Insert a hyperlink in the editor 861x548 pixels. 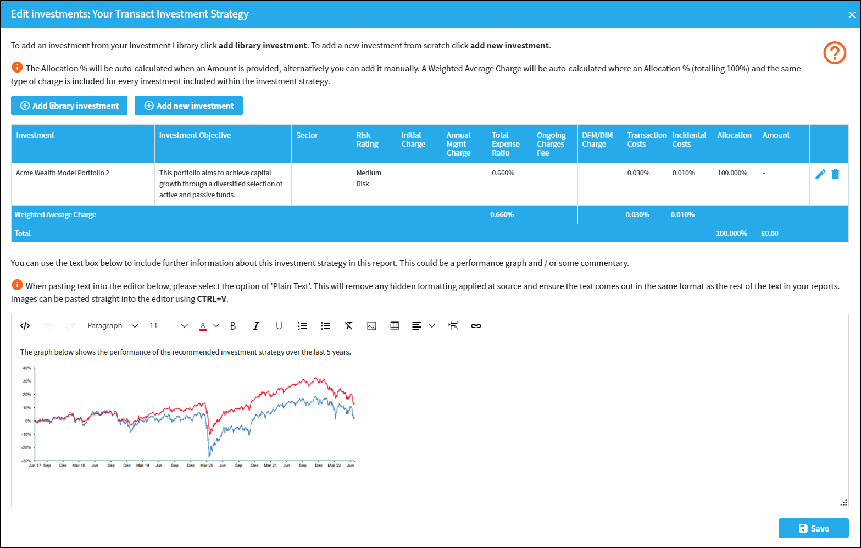476,326
